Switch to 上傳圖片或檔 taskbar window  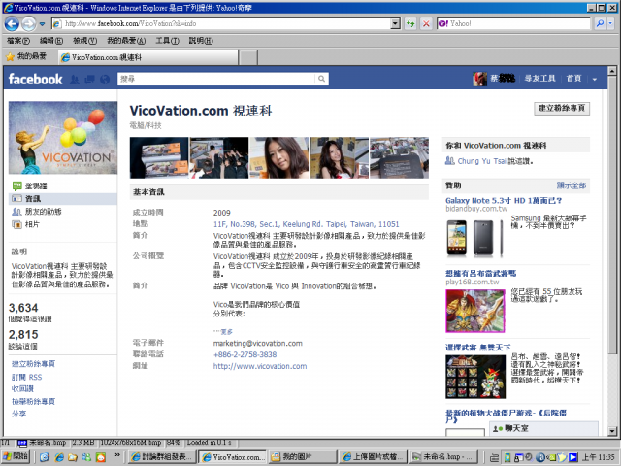click(x=373, y=457)
